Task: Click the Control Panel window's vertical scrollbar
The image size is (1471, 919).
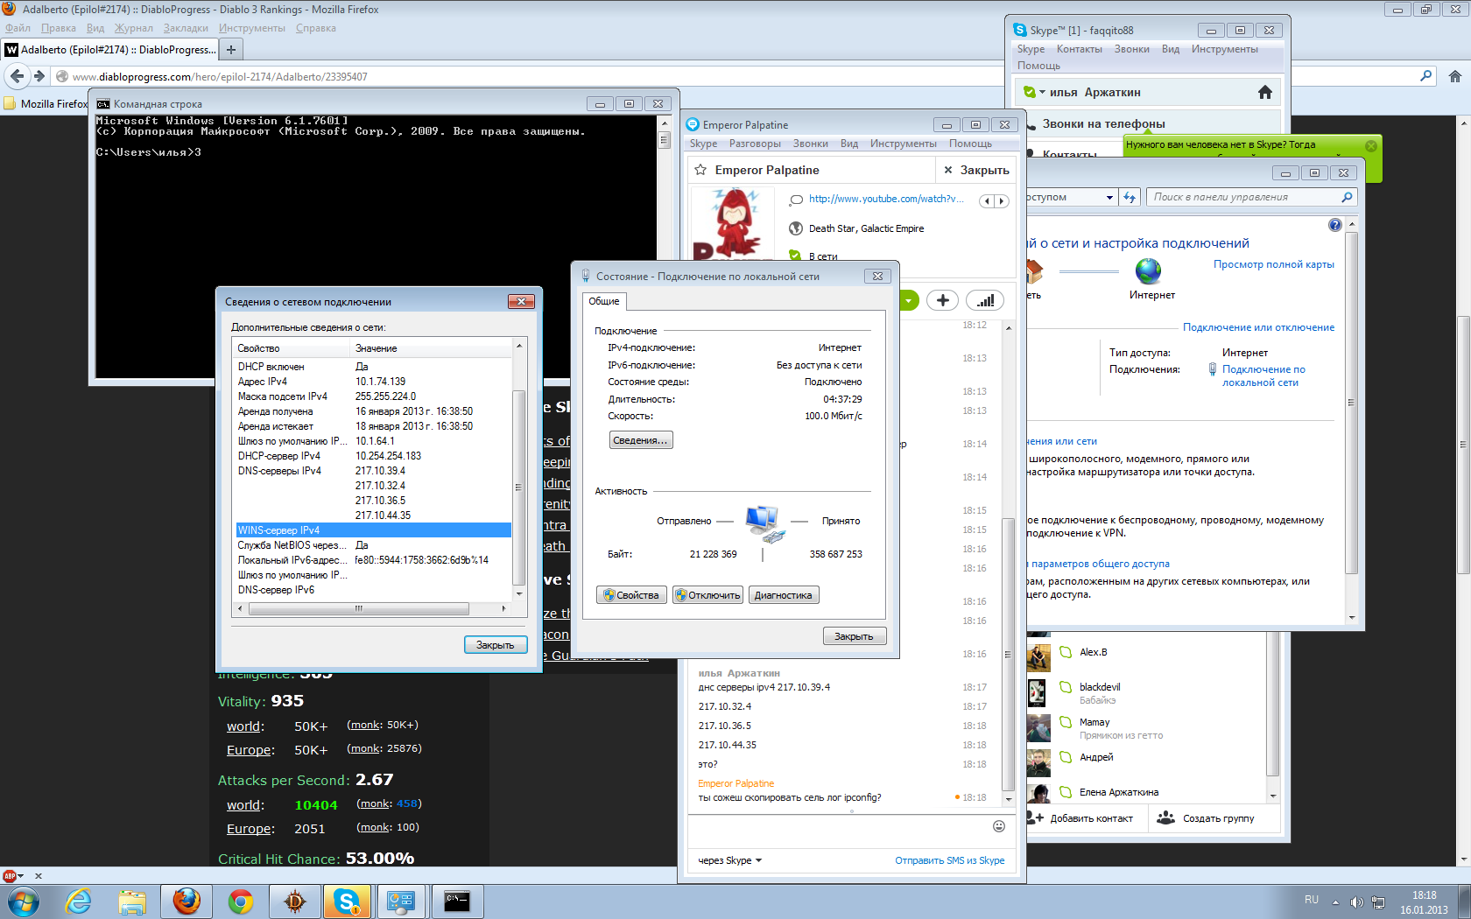Action: coord(1352,403)
